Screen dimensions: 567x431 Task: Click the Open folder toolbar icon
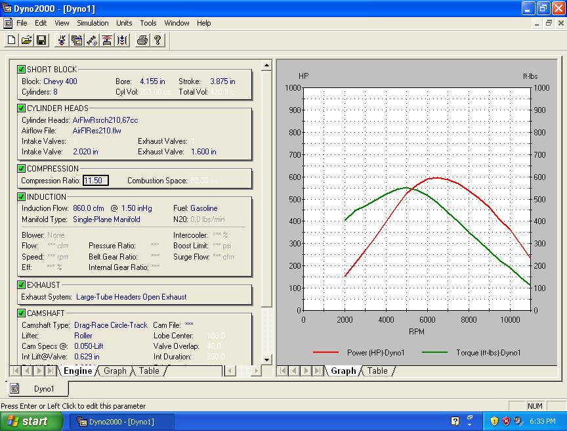26,41
